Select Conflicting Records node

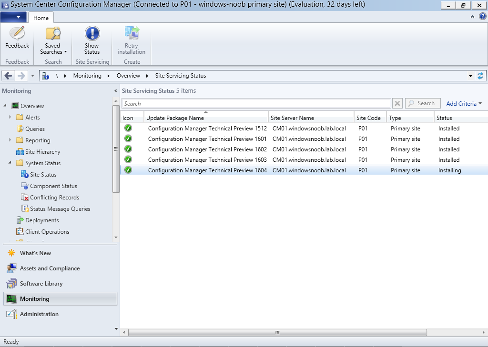tap(54, 198)
